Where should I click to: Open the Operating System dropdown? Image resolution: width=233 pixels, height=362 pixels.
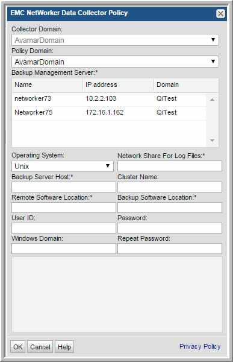(x=63, y=166)
